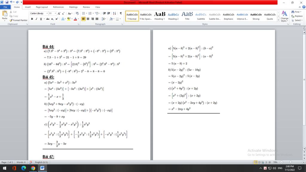The height and width of the screenshot is (172, 306).
Task: Decrease paragraph indent
Action: point(104,13)
